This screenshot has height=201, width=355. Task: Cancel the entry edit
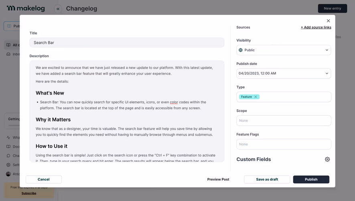click(x=43, y=179)
